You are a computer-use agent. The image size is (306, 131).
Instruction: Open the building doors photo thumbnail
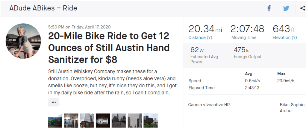71,121
